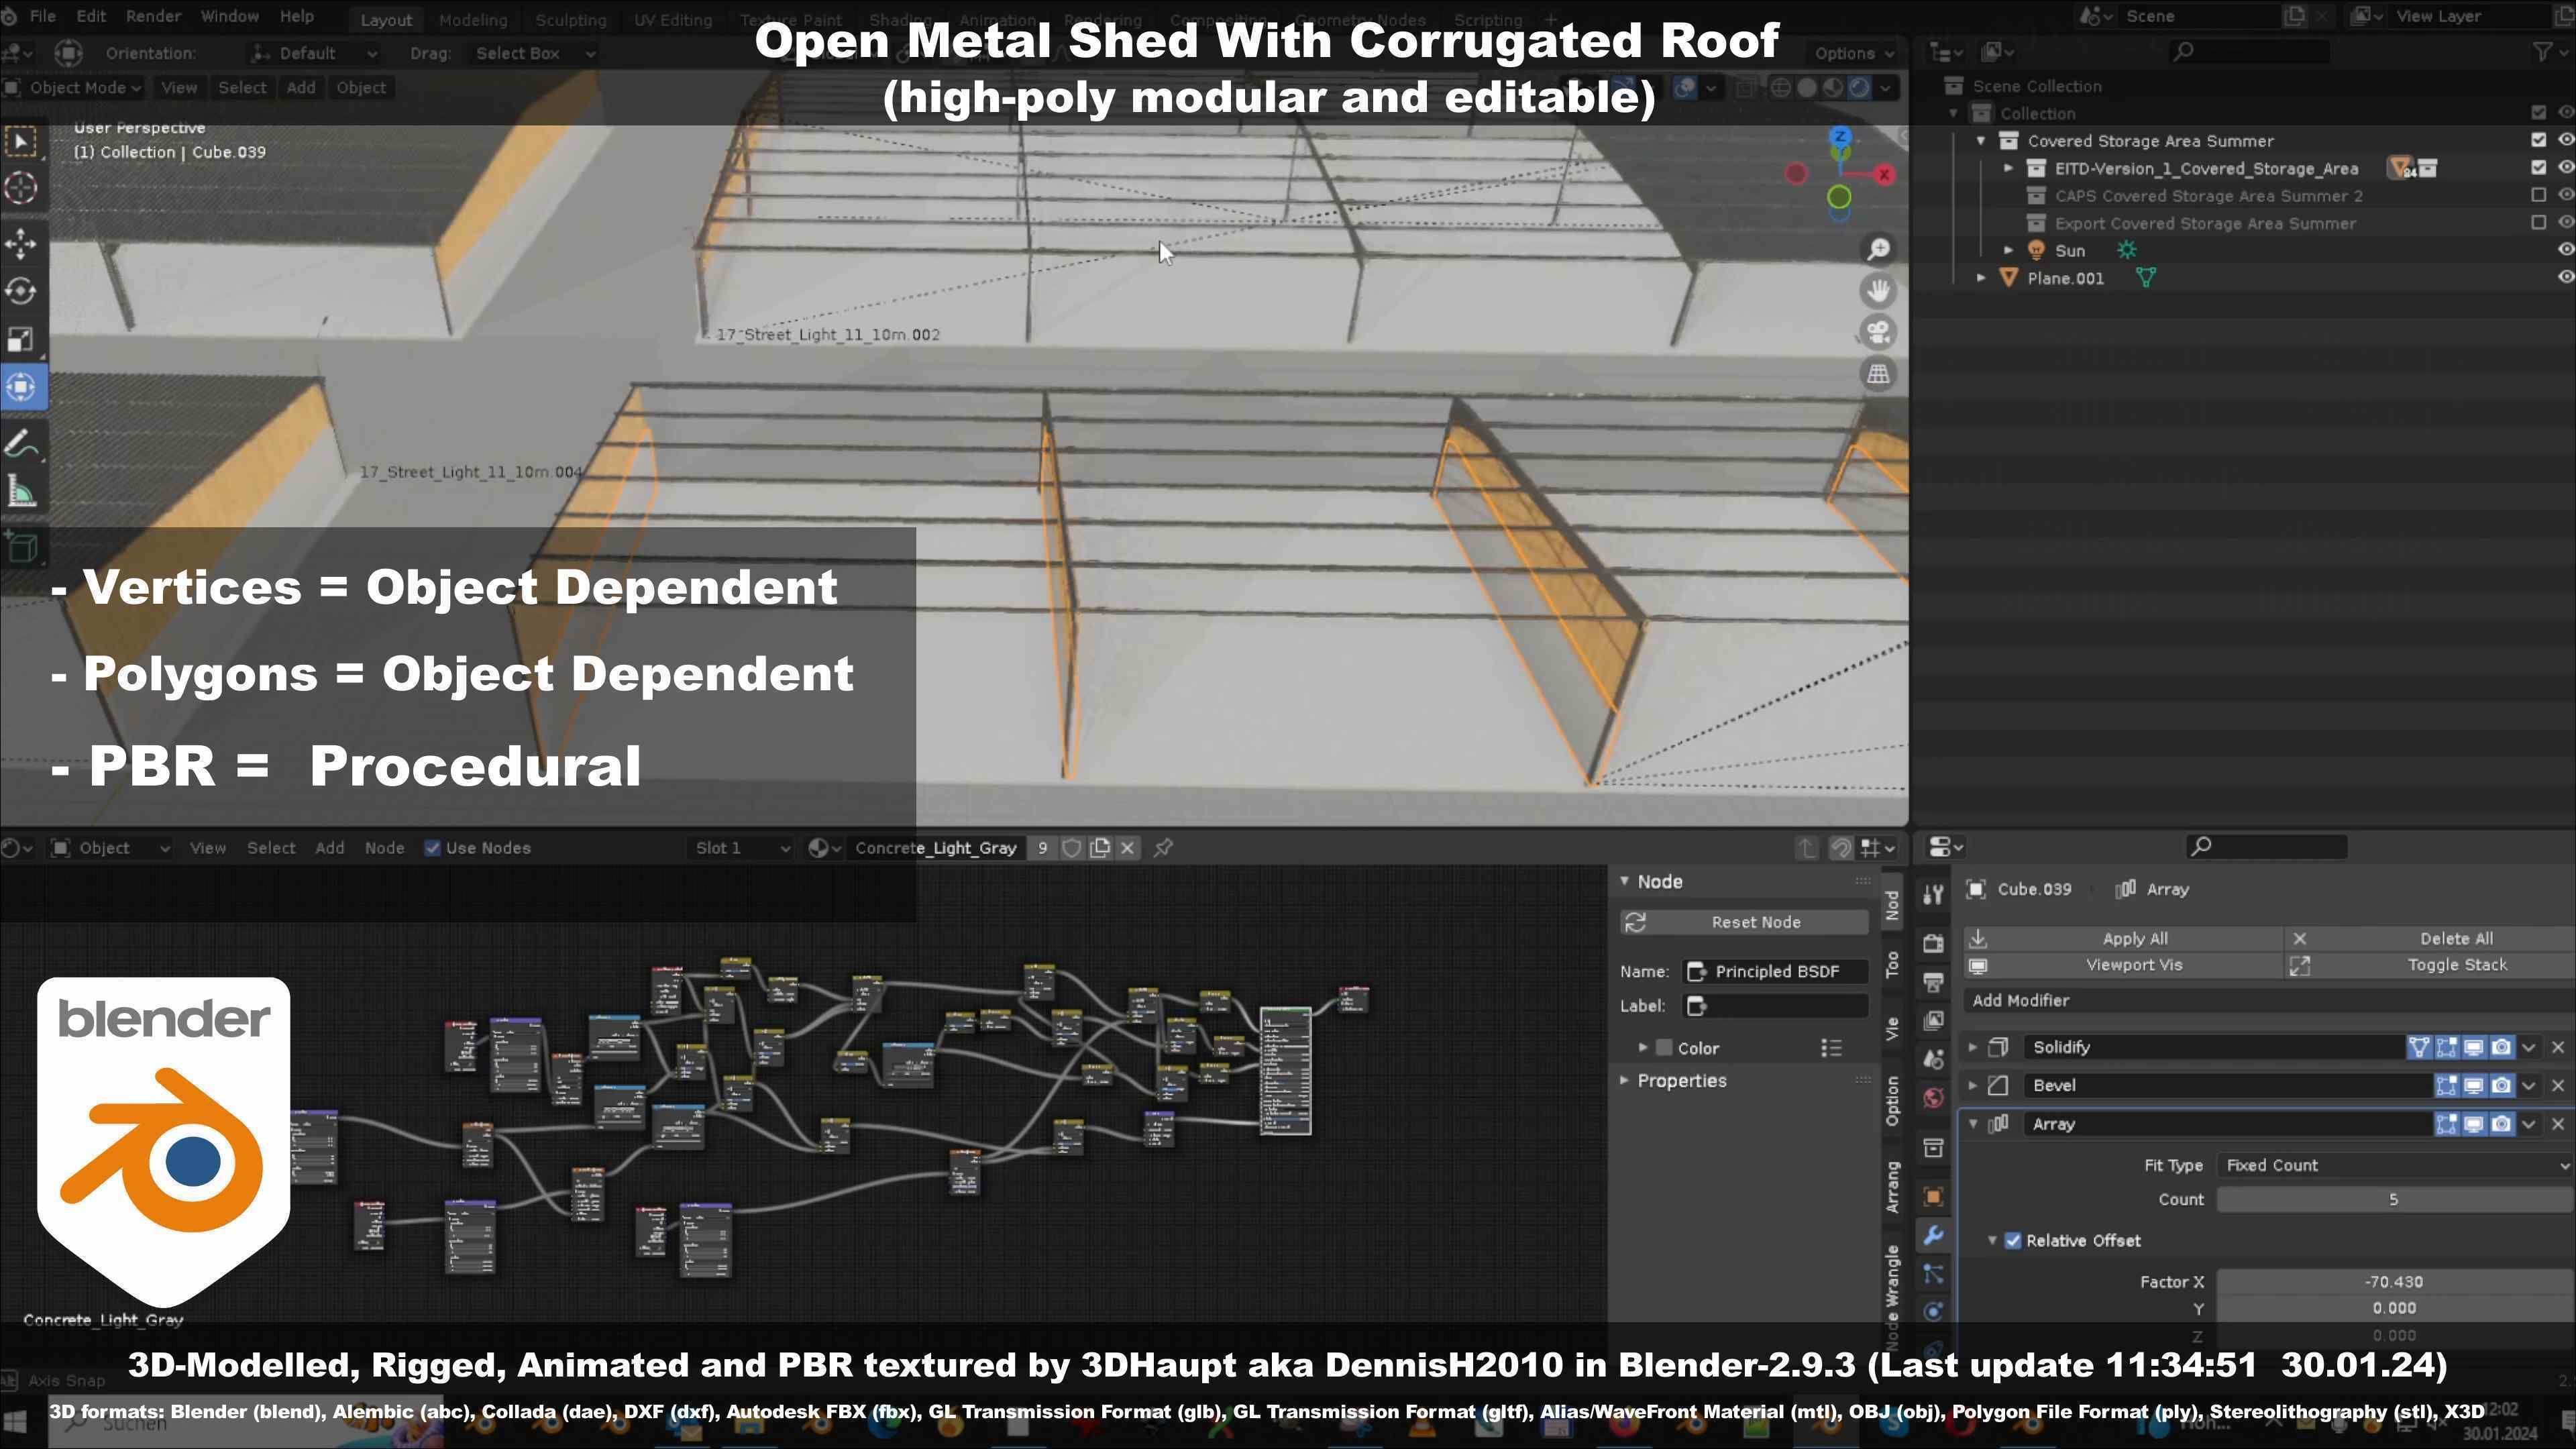Expand the Bevel modifier panel

[x=1972, y=1085]
